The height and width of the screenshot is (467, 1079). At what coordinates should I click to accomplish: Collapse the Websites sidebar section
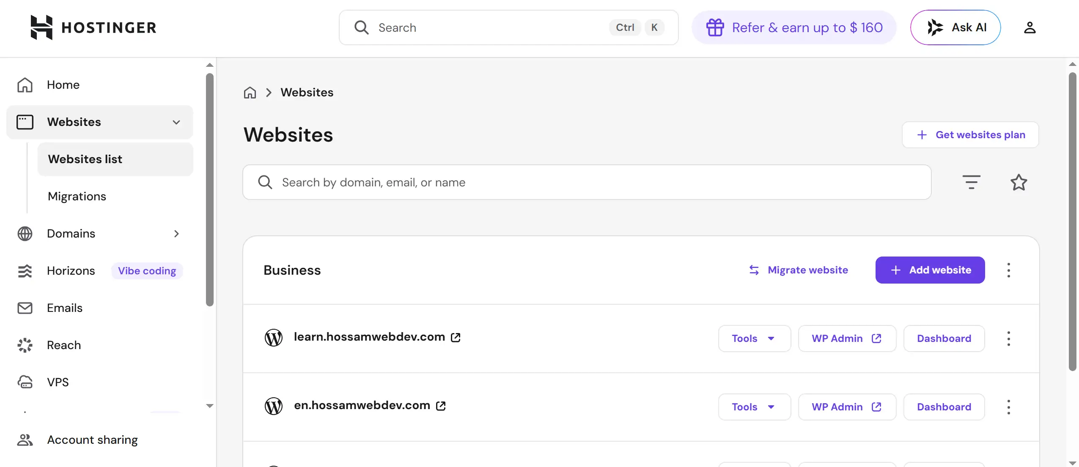click(176, 122)
